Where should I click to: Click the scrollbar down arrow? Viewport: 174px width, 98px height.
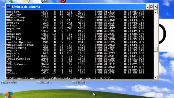tap(156, 78)
